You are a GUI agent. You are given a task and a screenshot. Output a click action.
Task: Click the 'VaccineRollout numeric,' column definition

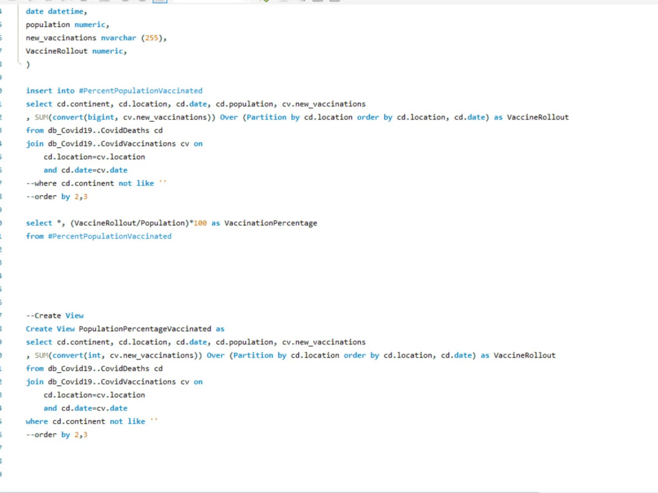coord(76,51)
